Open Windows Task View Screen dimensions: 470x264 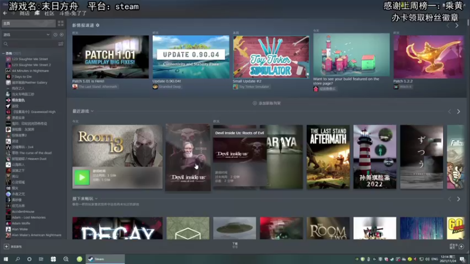click(41, 259)
